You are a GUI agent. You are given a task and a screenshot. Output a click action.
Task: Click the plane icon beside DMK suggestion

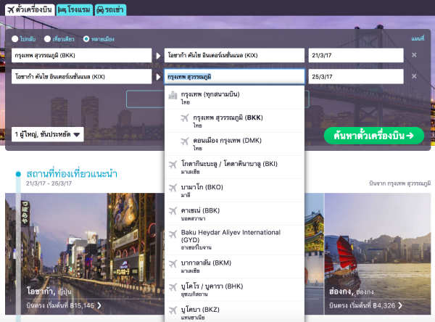point(185,141)
